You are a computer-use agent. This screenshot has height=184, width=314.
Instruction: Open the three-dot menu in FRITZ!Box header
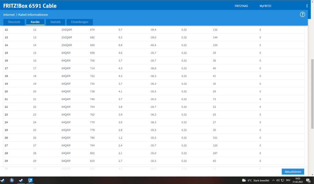[307, 6]
